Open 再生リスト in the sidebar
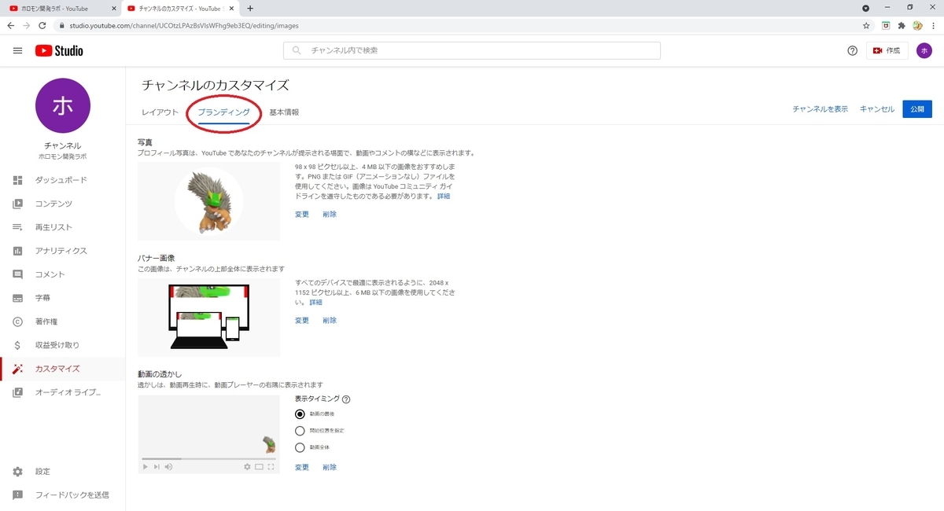This screenshot has width=944, height=511. click(x=63, y=227)
